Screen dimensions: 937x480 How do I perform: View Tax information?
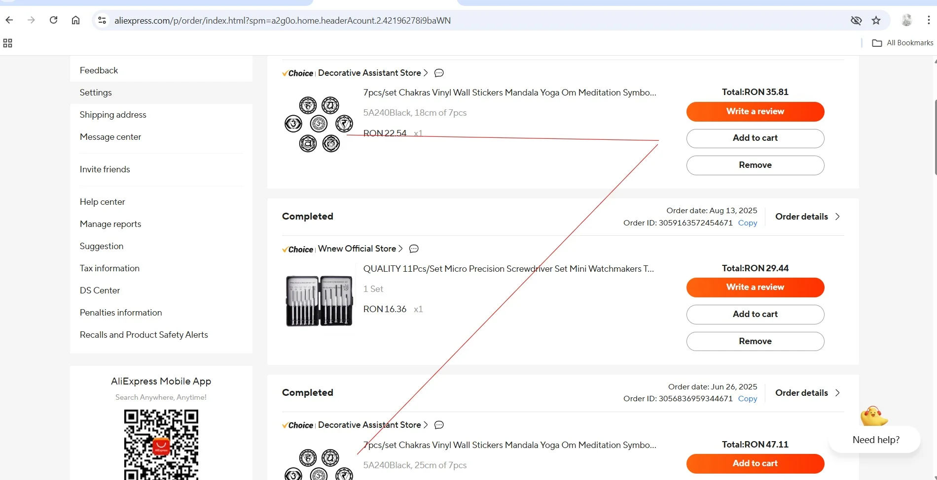[109, 268]
